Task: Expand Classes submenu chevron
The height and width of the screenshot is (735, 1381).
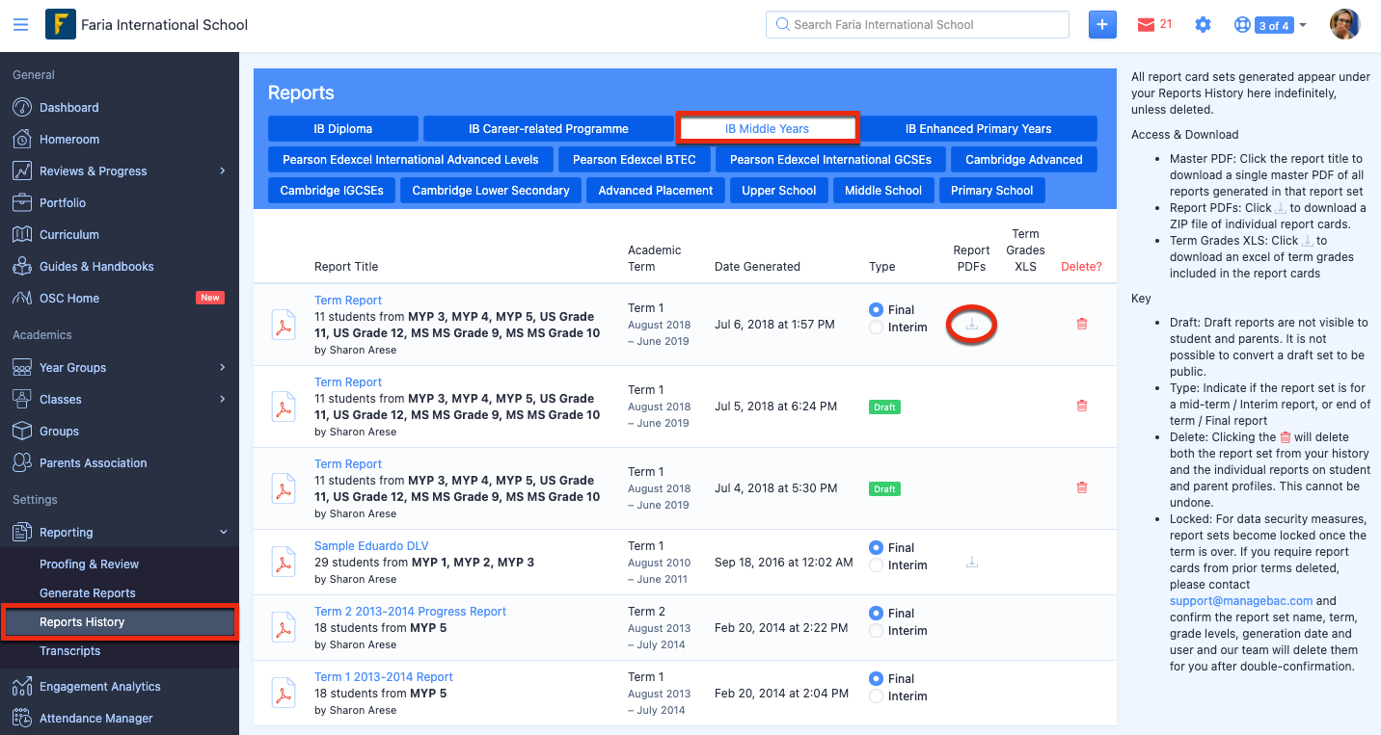Action: 223,399
